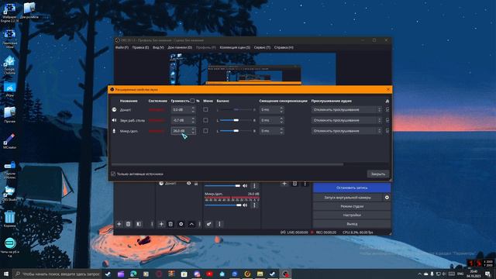Open the Microsoft Edge taskbar icon
Screen dimensions: 496x279
click(x=133, y=274)
